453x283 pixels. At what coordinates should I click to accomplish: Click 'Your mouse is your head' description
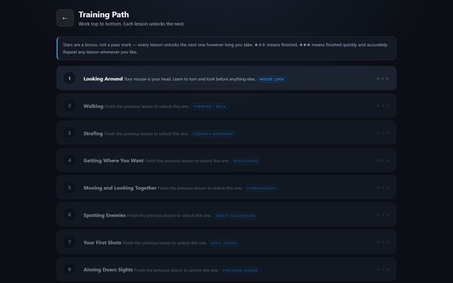tap(190, 79)
